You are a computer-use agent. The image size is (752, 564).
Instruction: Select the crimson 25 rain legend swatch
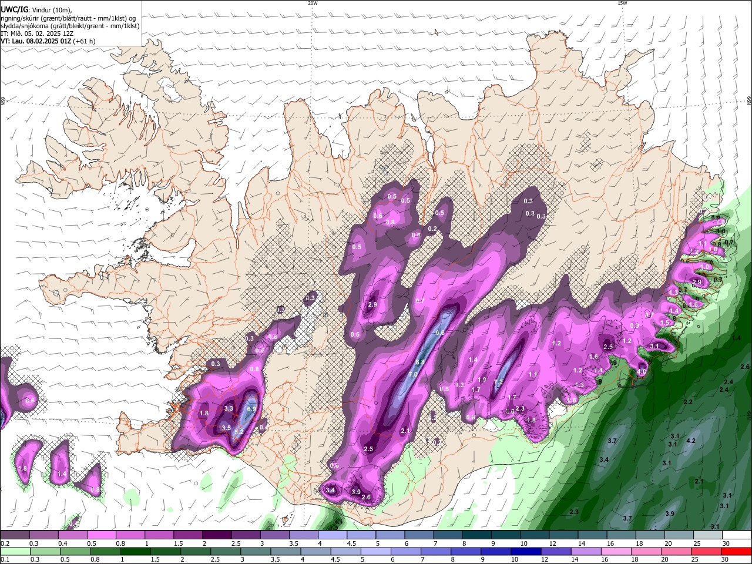[707, 551]
